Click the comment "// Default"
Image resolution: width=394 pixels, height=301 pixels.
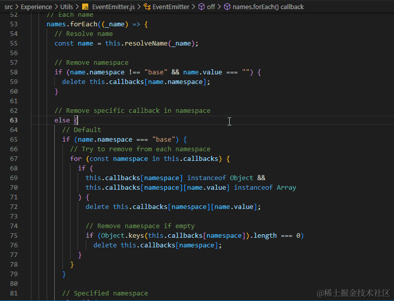point(82,130)
